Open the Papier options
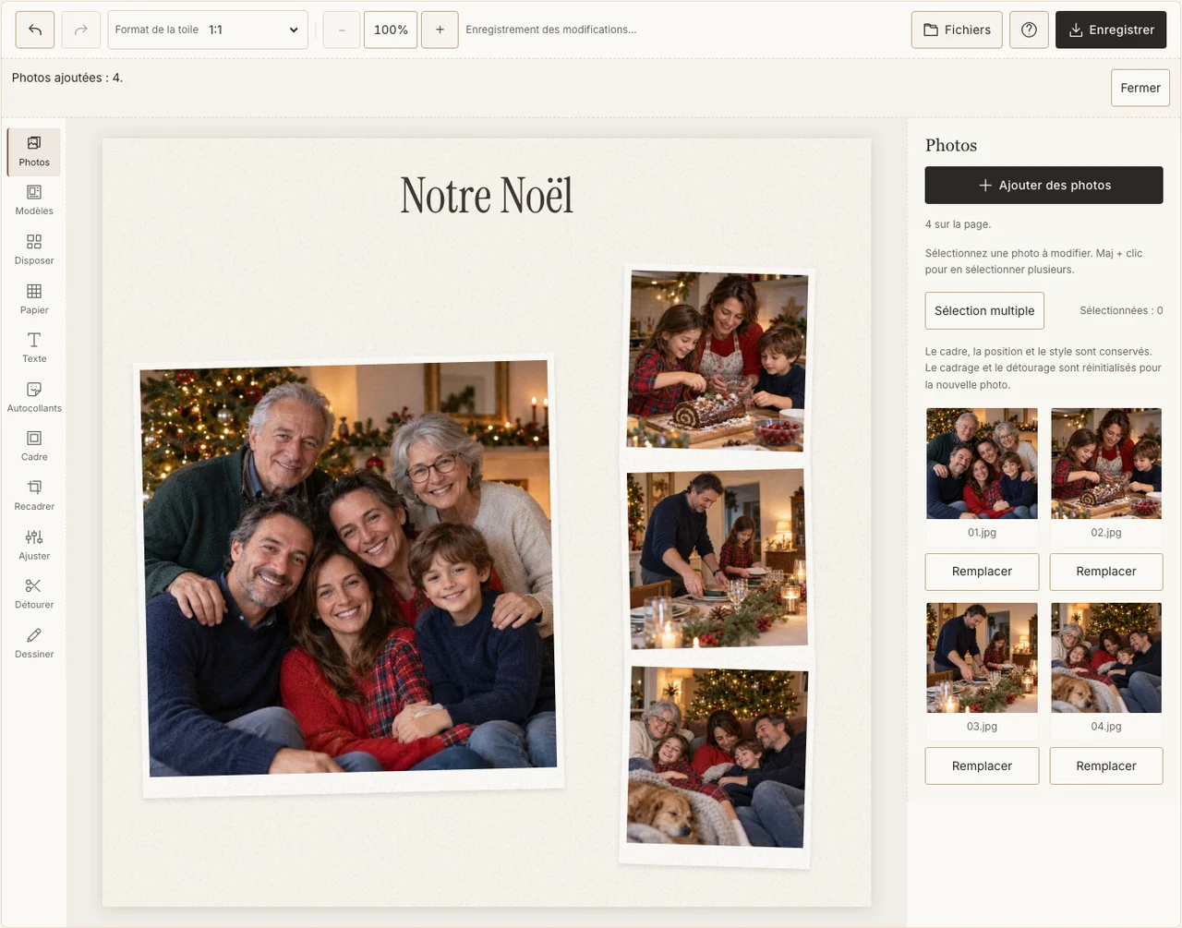1182x928 pixels. pyautogui.click(x=34, y=299)
